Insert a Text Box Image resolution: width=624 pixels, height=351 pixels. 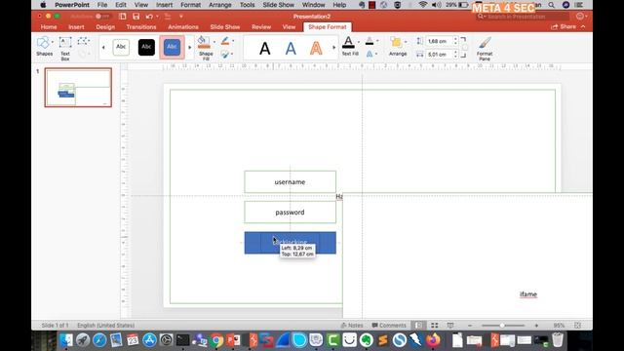pyautogui.click(x=65, y=48)
